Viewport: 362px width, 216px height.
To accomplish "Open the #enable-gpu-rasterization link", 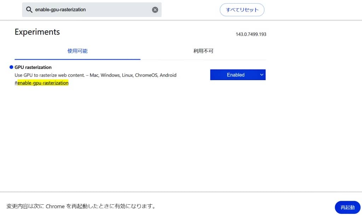I will 42,83.
